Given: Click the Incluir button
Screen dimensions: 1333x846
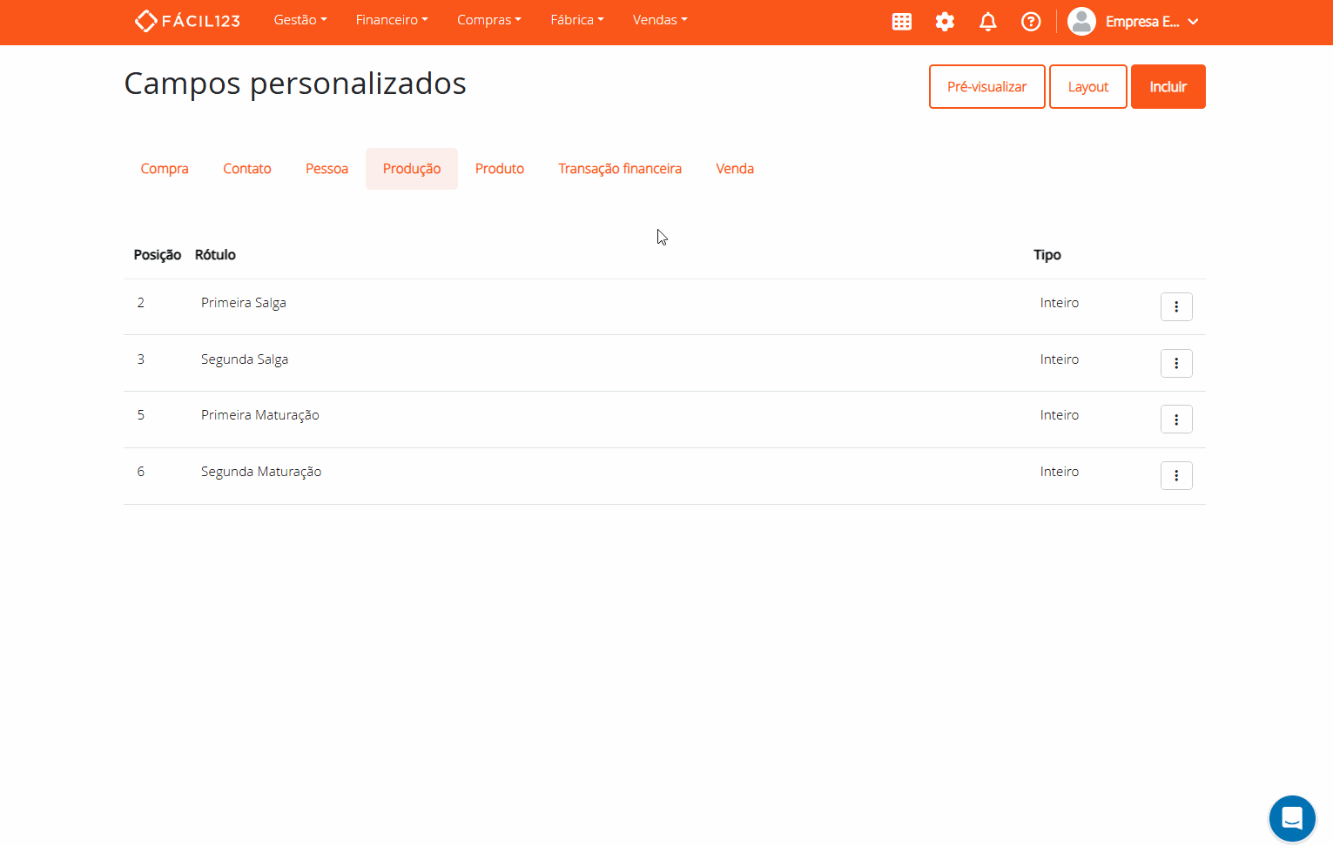Looking at the screenshot, I should pyautogui.click(x=1168, y=86).
